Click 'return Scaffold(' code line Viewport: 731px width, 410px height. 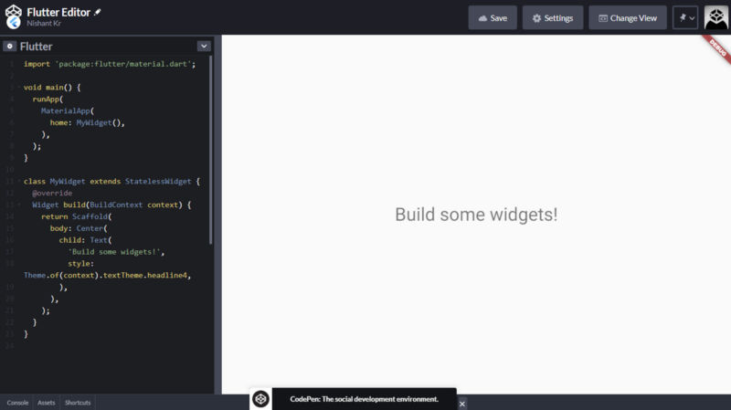(77, 216)
